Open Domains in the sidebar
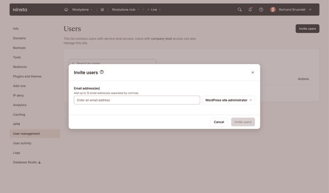 [x=19, y=38]
